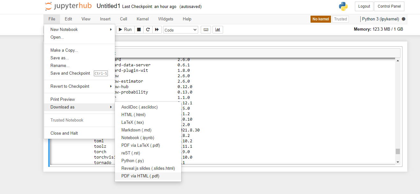
Task: Open the Control Panel button
Action: coord(389,6)
